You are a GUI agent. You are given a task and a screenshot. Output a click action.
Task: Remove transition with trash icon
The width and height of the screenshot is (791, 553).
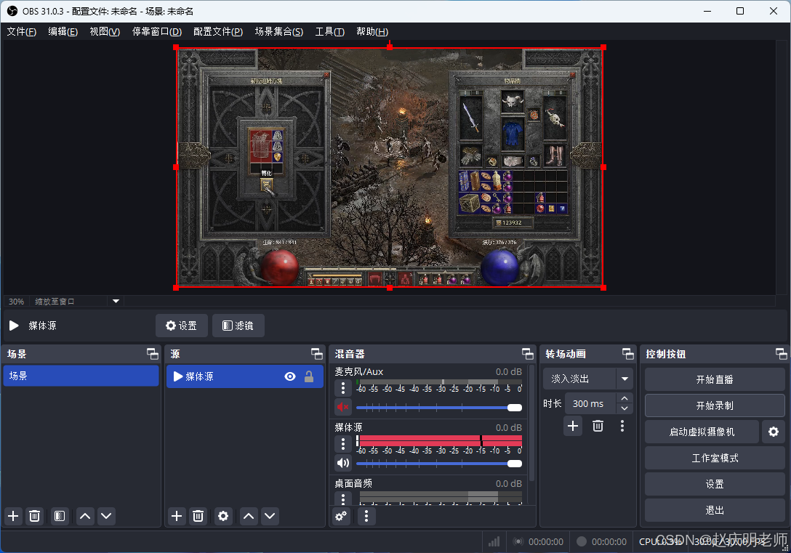click(598, 426)
